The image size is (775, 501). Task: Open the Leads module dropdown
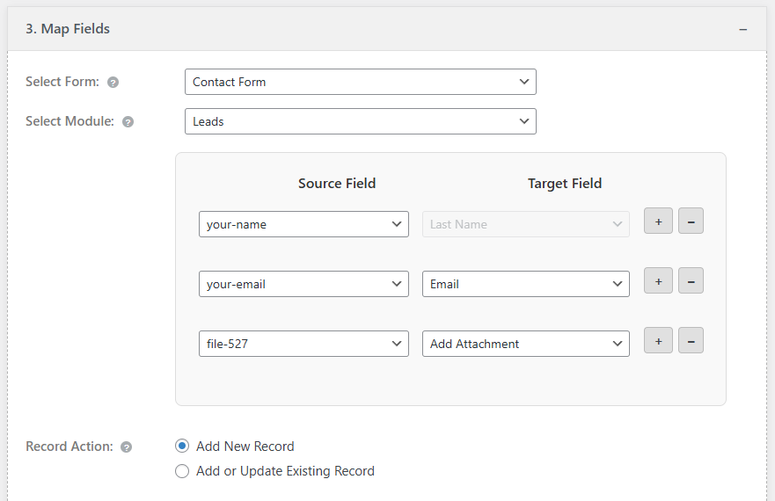click(360, 121)
